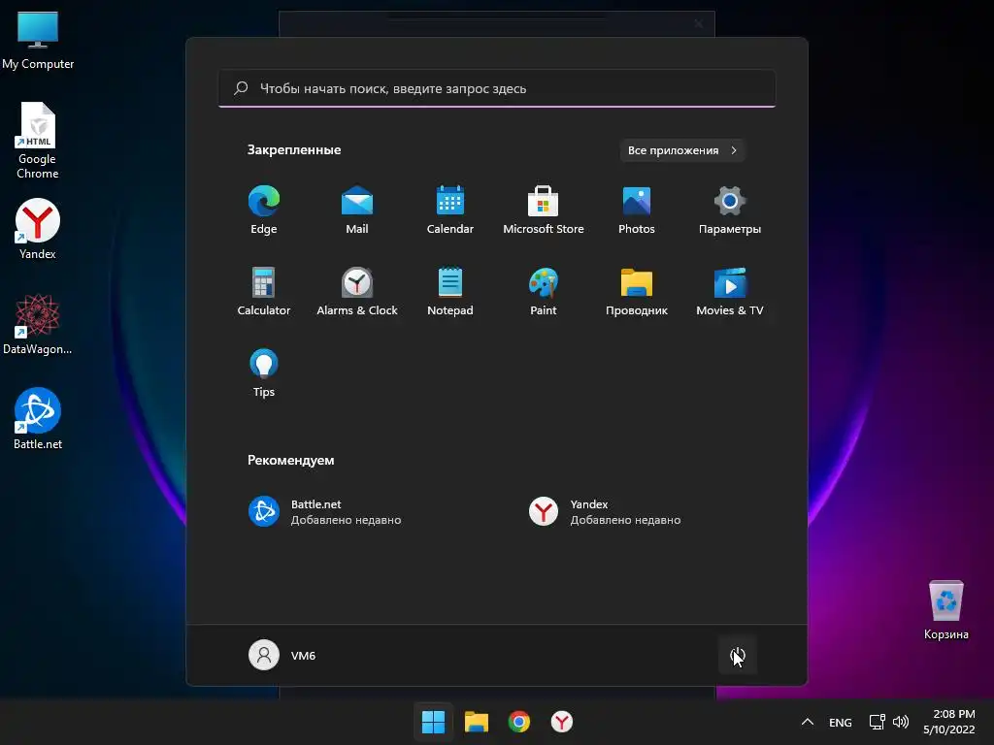Screen dimensions: 994x745
Task: Open the Calculator app
Action: point(264,291)
